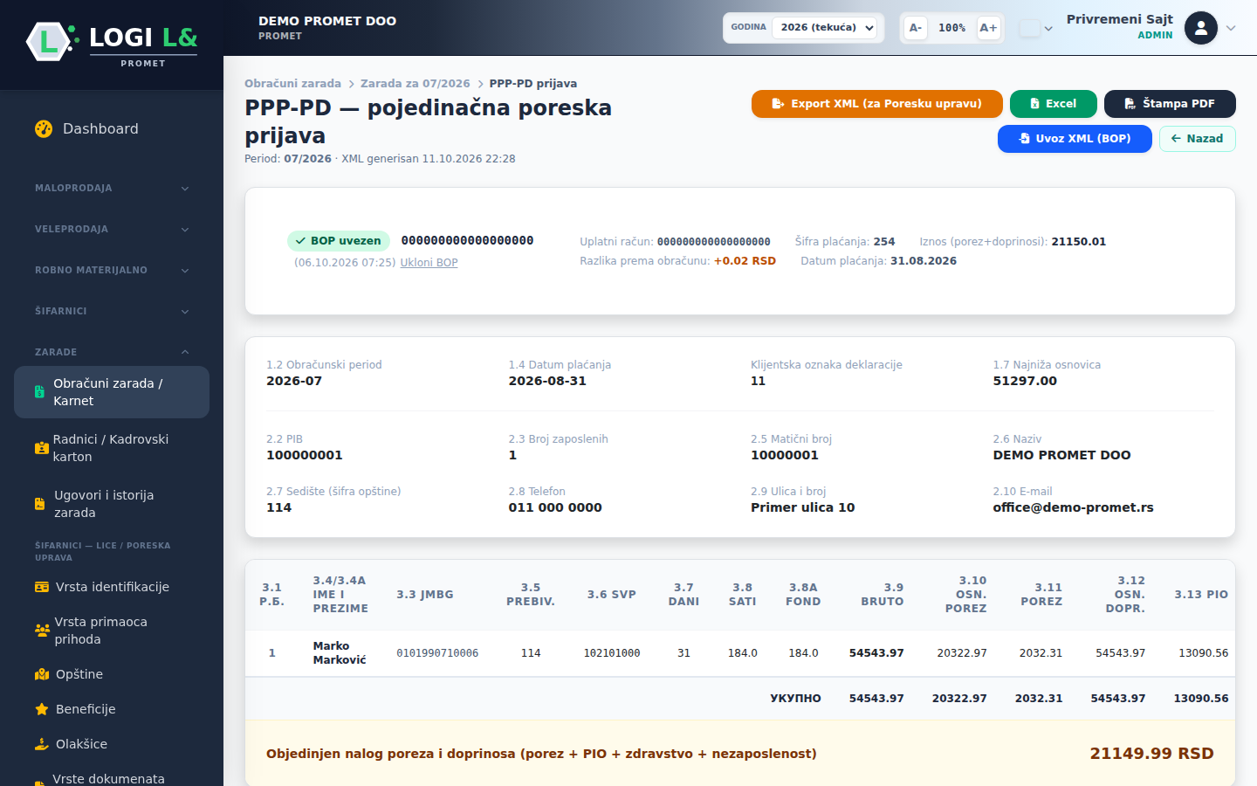
Task: Expand the MALOPRODAJA section
Action: pyautogui.click(x=112, y=188)
